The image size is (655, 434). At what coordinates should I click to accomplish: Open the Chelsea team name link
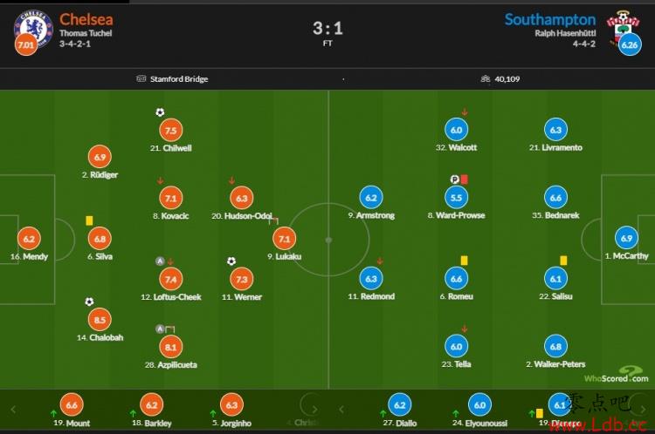click(86, 19)
